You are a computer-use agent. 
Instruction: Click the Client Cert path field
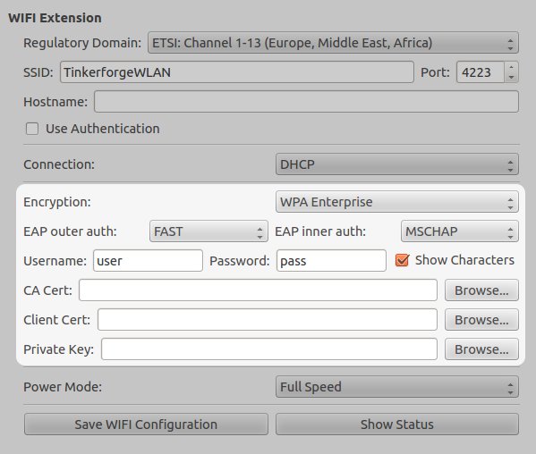pos(268,320)
